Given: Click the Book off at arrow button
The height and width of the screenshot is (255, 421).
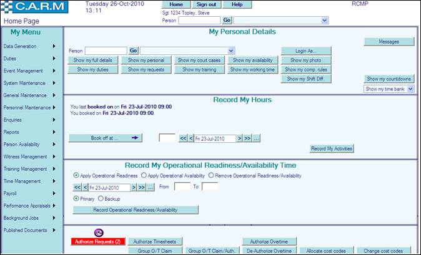Looking at the screenshot, I should pos(106,138).
